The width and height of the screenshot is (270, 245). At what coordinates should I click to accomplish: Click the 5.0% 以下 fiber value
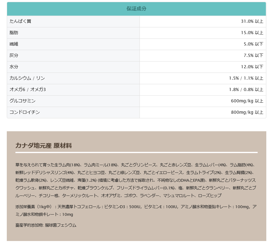[x=253, y=44]
